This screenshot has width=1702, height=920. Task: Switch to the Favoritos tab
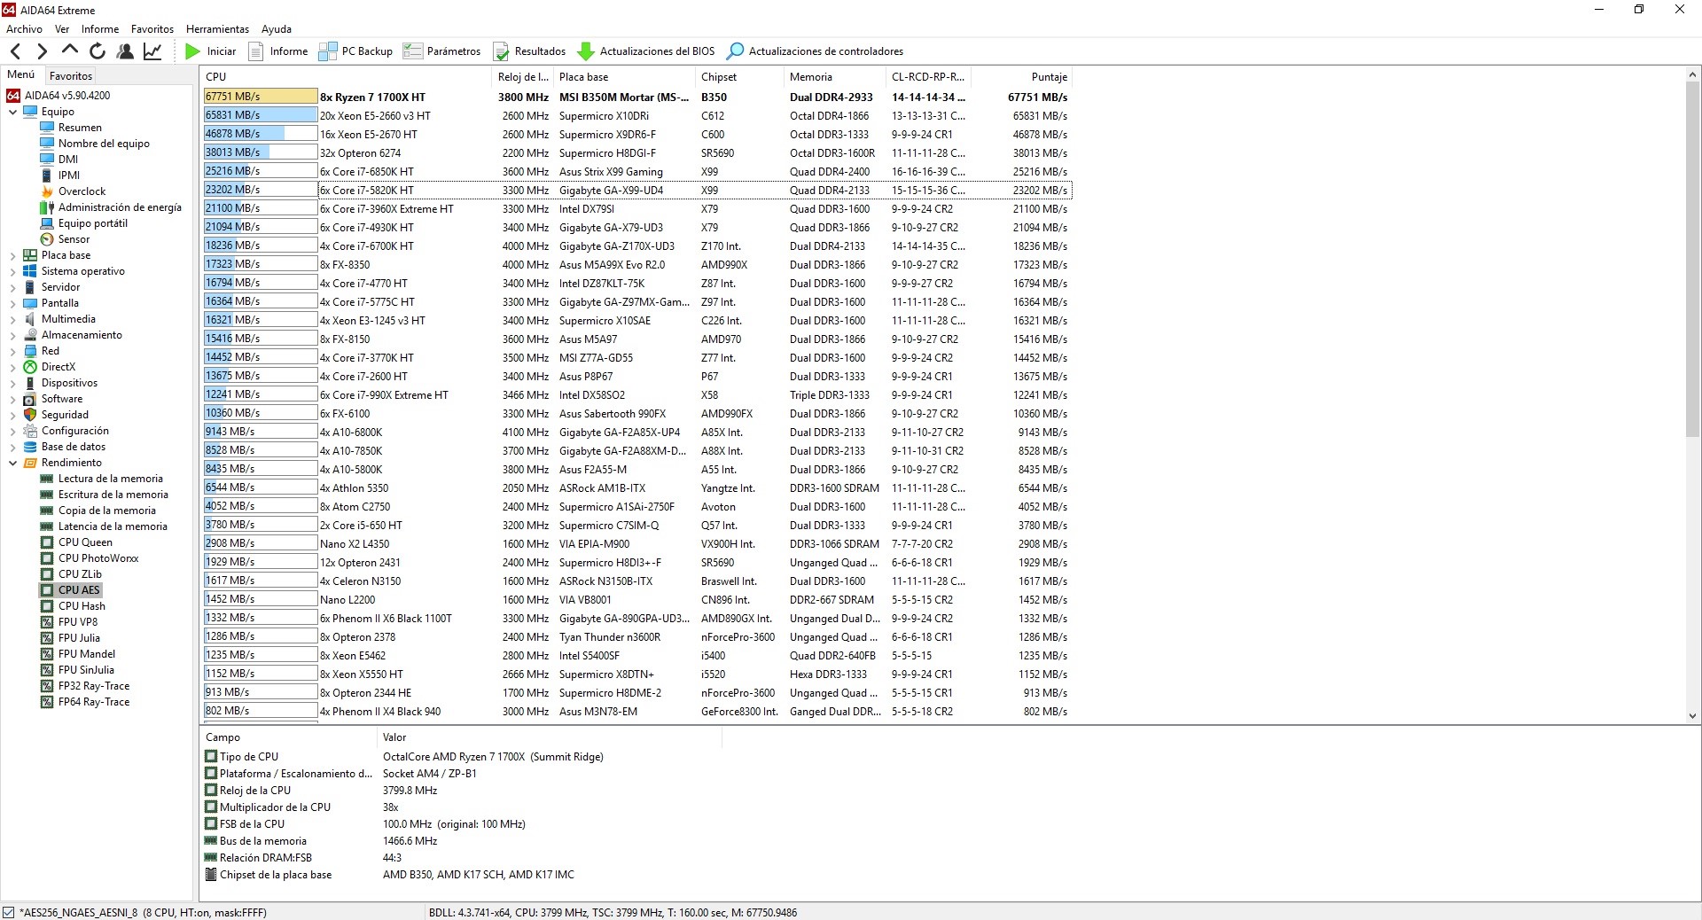tap(71, 76)
